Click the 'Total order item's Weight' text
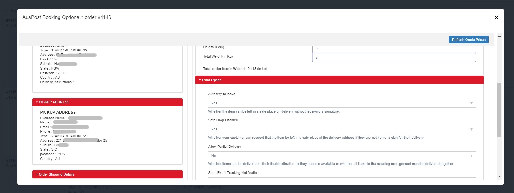 235,69
